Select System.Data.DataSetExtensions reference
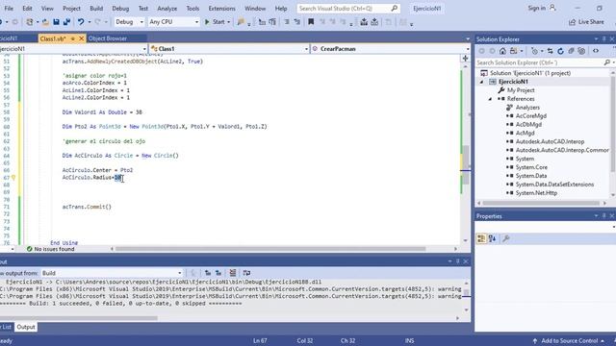Image resolution: width=616 pixels, height=346 pixels. click(554, 185)
